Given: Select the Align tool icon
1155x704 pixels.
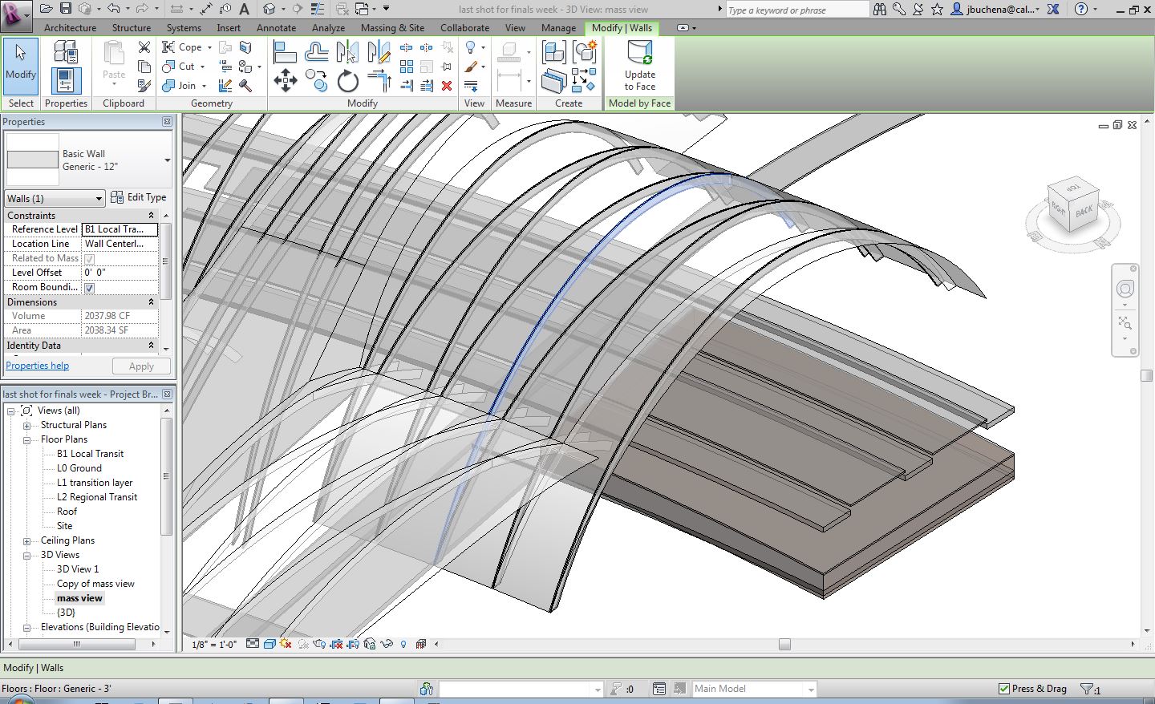Looking at the screenshot, I should point(285,53).
